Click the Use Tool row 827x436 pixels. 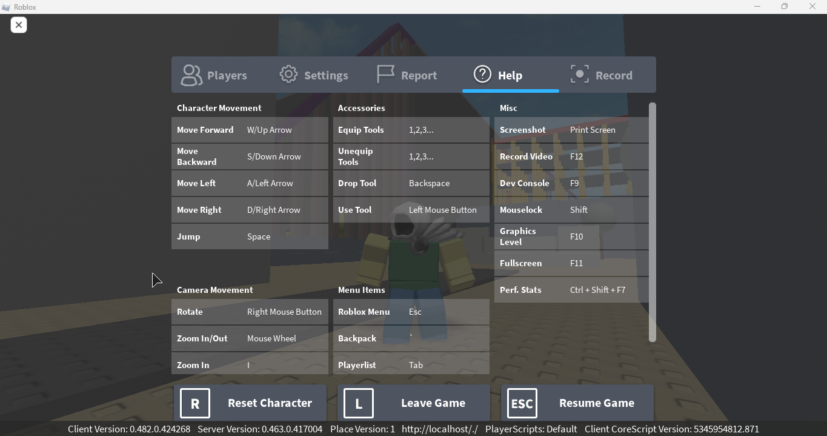(411, 210)
